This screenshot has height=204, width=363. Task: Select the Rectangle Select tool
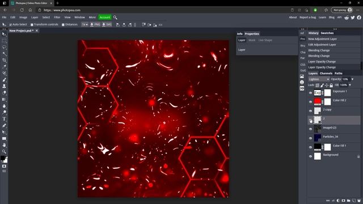[x=4, y=41]
